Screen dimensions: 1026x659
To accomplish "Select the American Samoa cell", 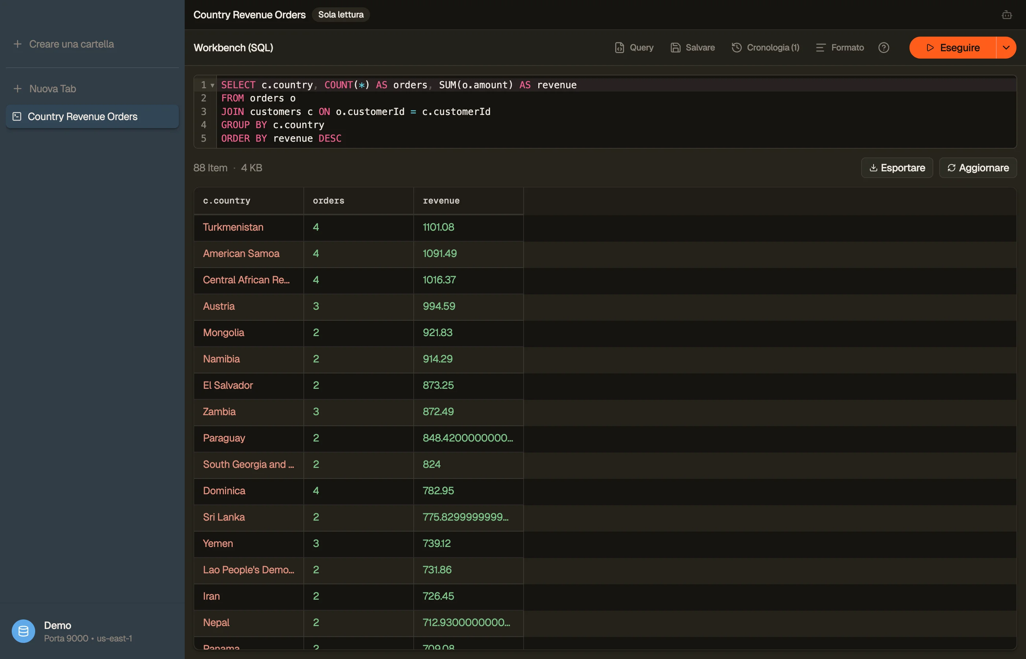I will point(249,254).
